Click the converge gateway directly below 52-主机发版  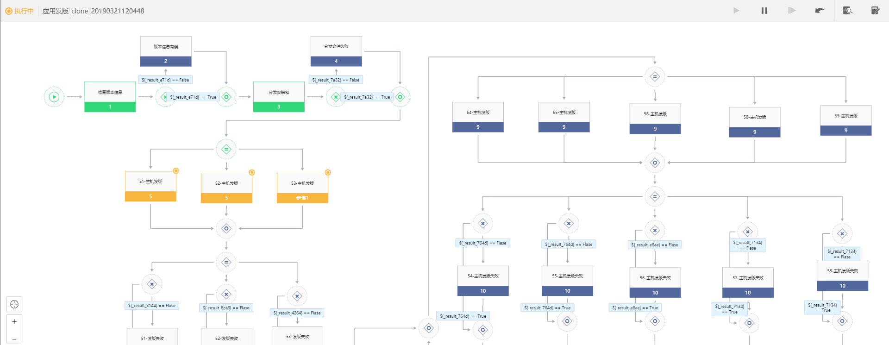pyautogui.click(x=226, y=228)
